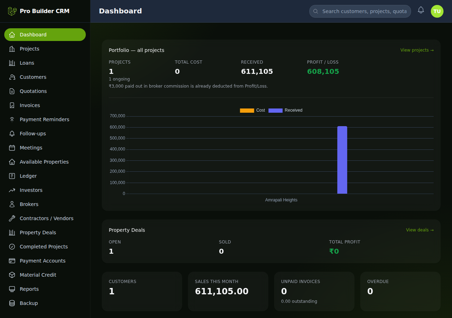The height and width of the screenshot is (318, 452).
Task: Click the Profit / Loss value 608,105
Action: click(x=323, y=71)
